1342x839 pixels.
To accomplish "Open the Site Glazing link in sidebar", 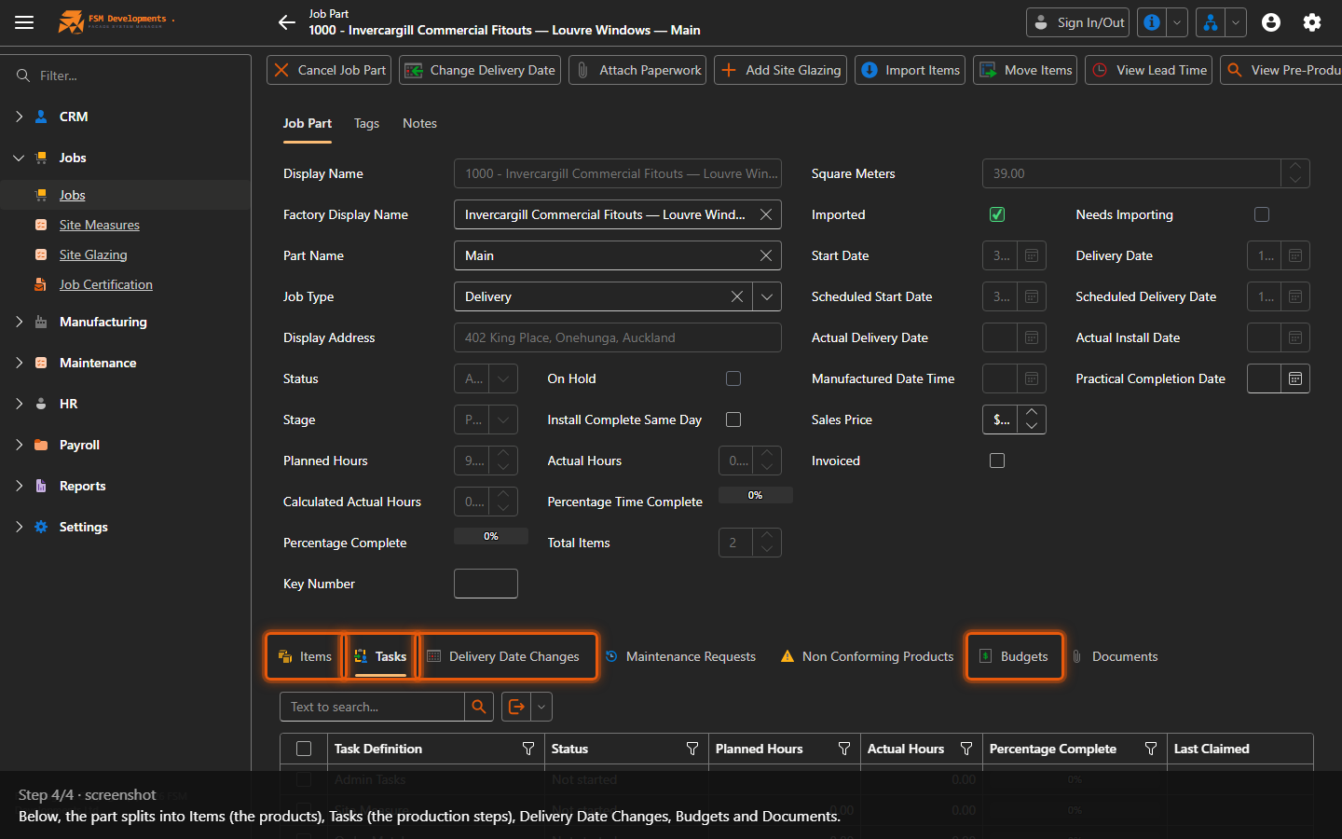I will tap(93, 254).
